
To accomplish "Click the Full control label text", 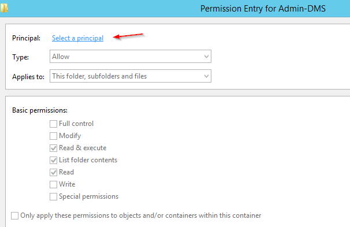I will (x=76, y=124).
